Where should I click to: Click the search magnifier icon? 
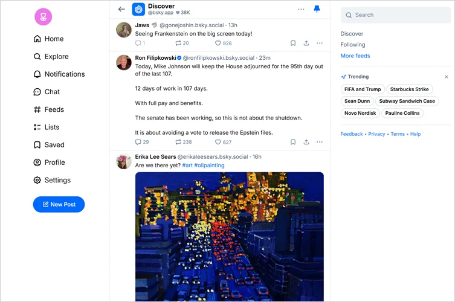349,15
